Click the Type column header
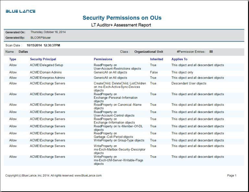This screenshot has height=192, width=249. pos(13,59)
